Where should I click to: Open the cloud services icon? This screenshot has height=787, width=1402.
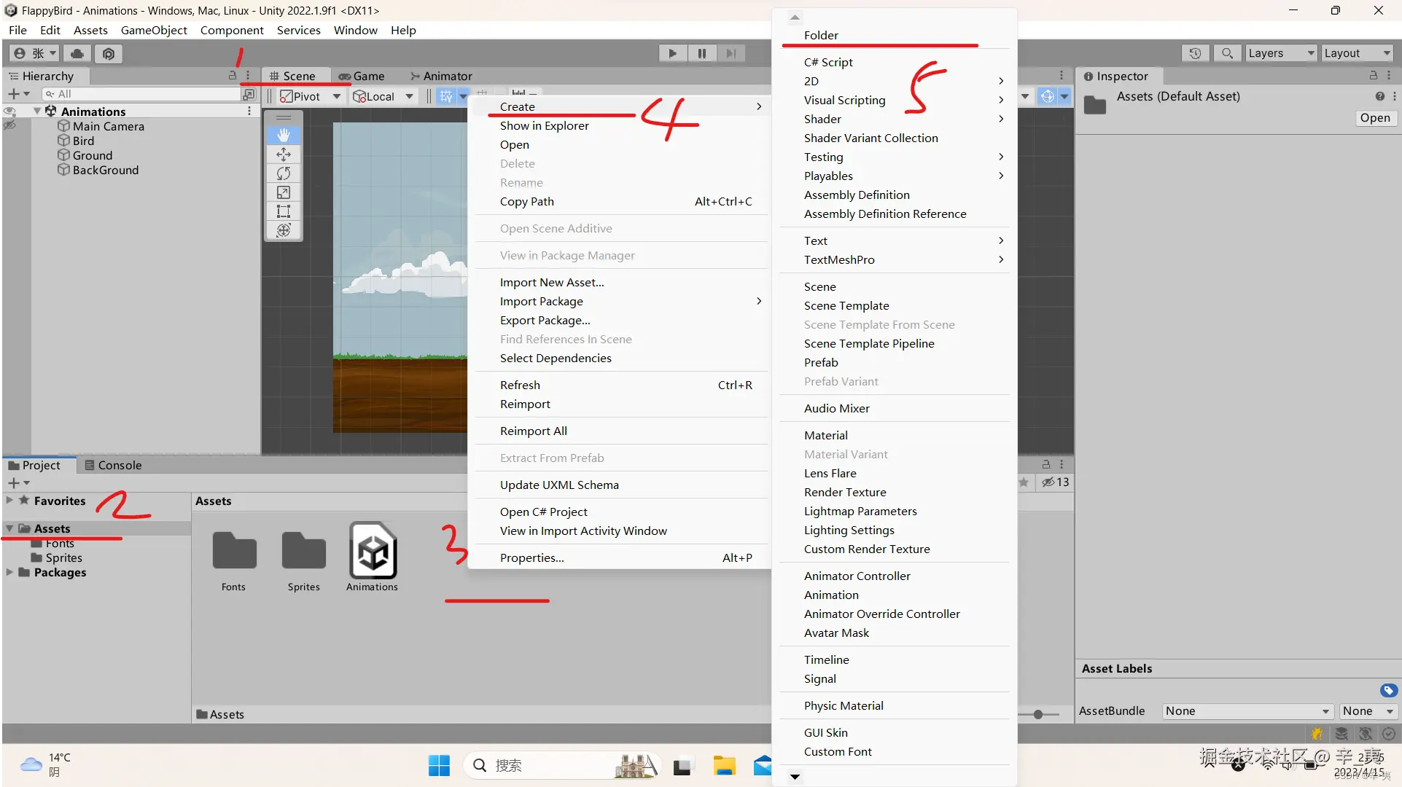[77, 53]
